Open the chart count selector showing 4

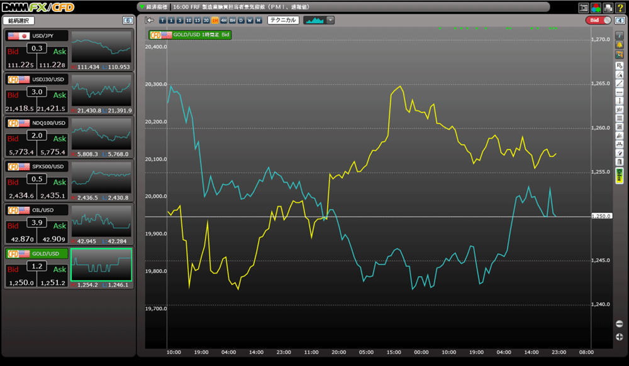click(619, 20)
